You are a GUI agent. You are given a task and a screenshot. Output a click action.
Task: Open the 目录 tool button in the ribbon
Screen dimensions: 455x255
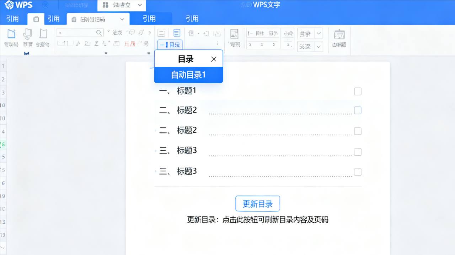click(170, 45)
